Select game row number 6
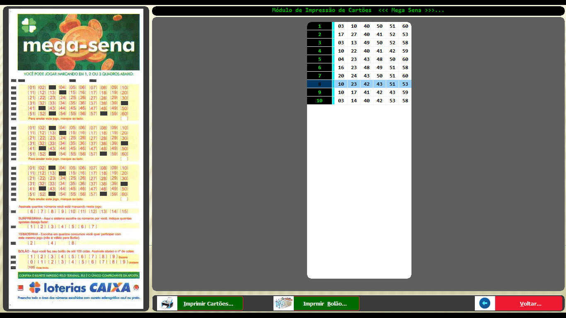566x318 pixels. point(359,67)
